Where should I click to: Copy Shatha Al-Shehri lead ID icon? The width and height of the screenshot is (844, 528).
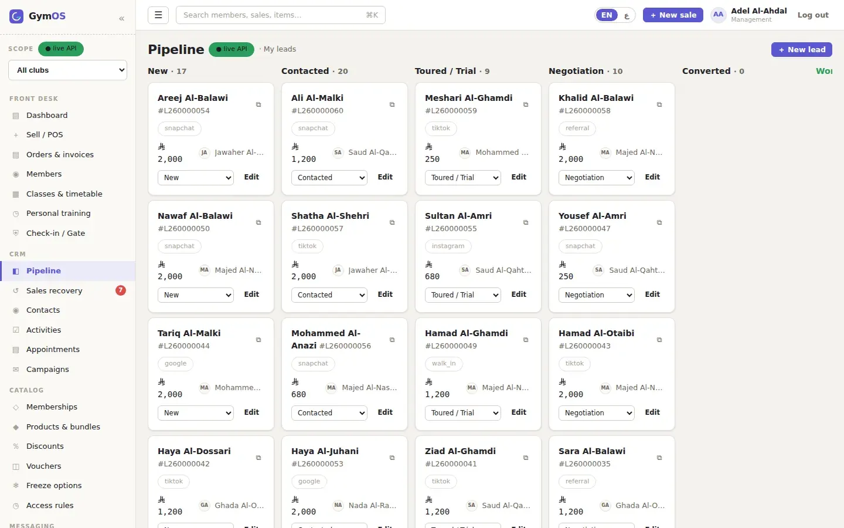point(392,222)
